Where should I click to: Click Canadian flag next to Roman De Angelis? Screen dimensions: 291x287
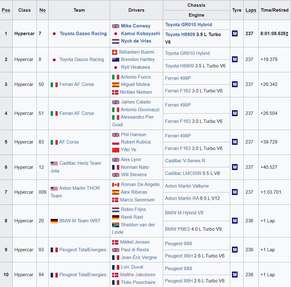[x=116, y=185]
